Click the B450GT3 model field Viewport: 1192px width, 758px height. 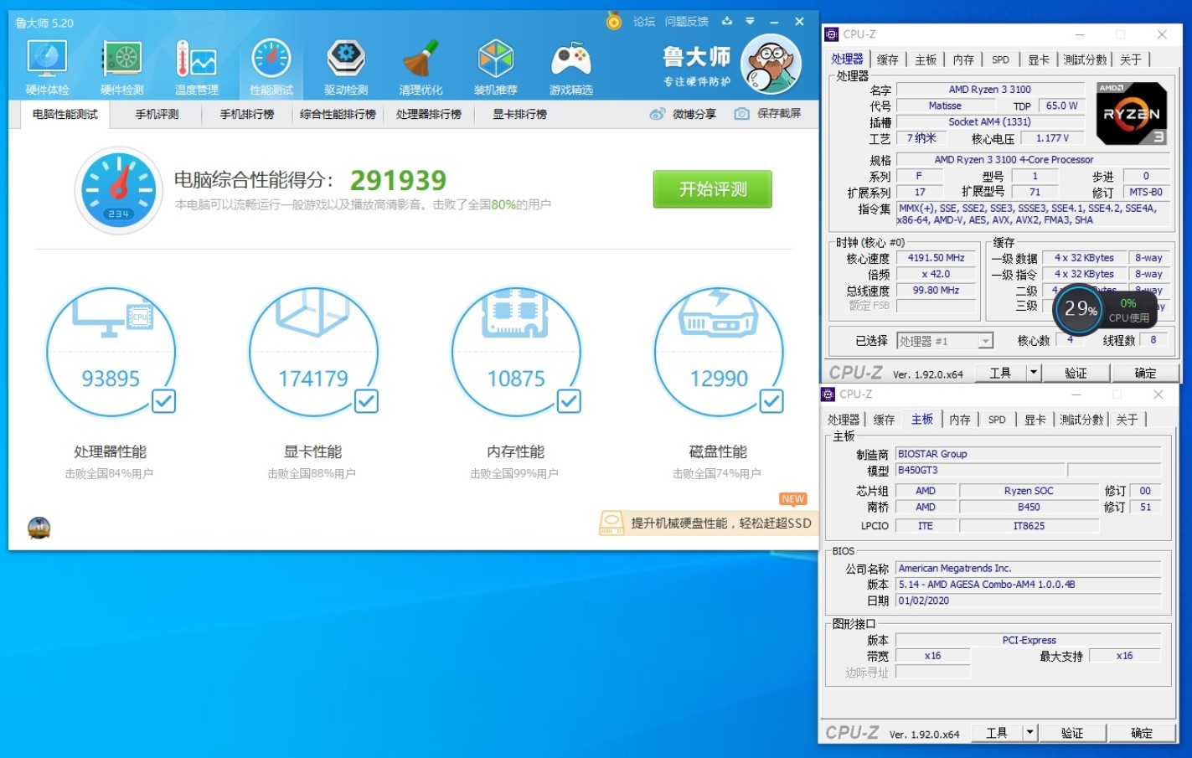pos(979,470)
